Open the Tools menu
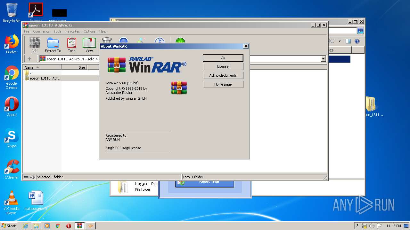Screen dimensions: 410x230 tap(58, 31)
